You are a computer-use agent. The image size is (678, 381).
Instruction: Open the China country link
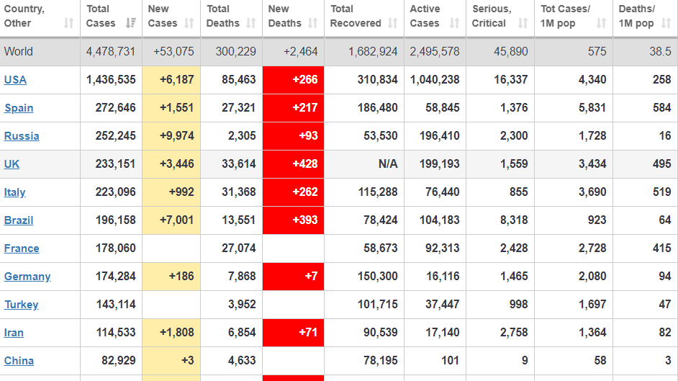tap(19, 361)
